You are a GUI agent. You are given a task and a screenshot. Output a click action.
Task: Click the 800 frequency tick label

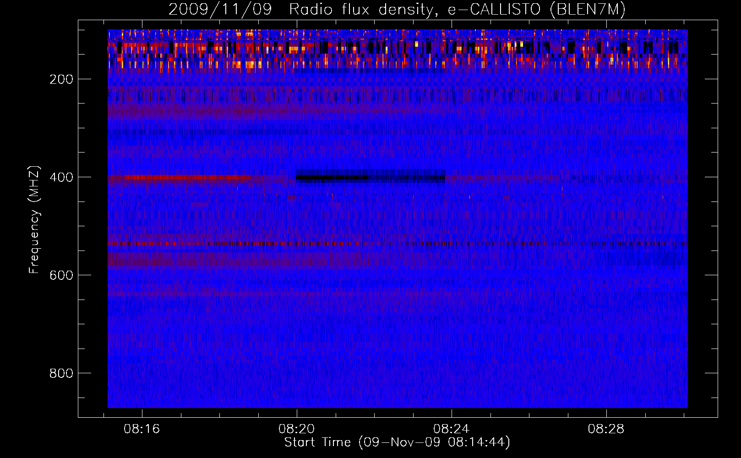pos(61,373)
